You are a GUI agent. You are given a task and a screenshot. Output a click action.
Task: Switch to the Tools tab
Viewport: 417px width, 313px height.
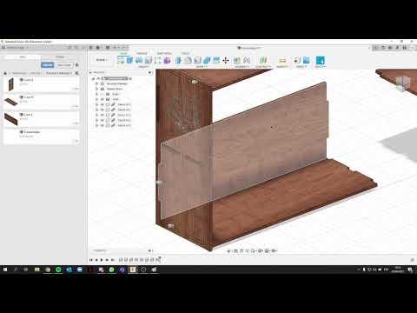coord(185,53)
